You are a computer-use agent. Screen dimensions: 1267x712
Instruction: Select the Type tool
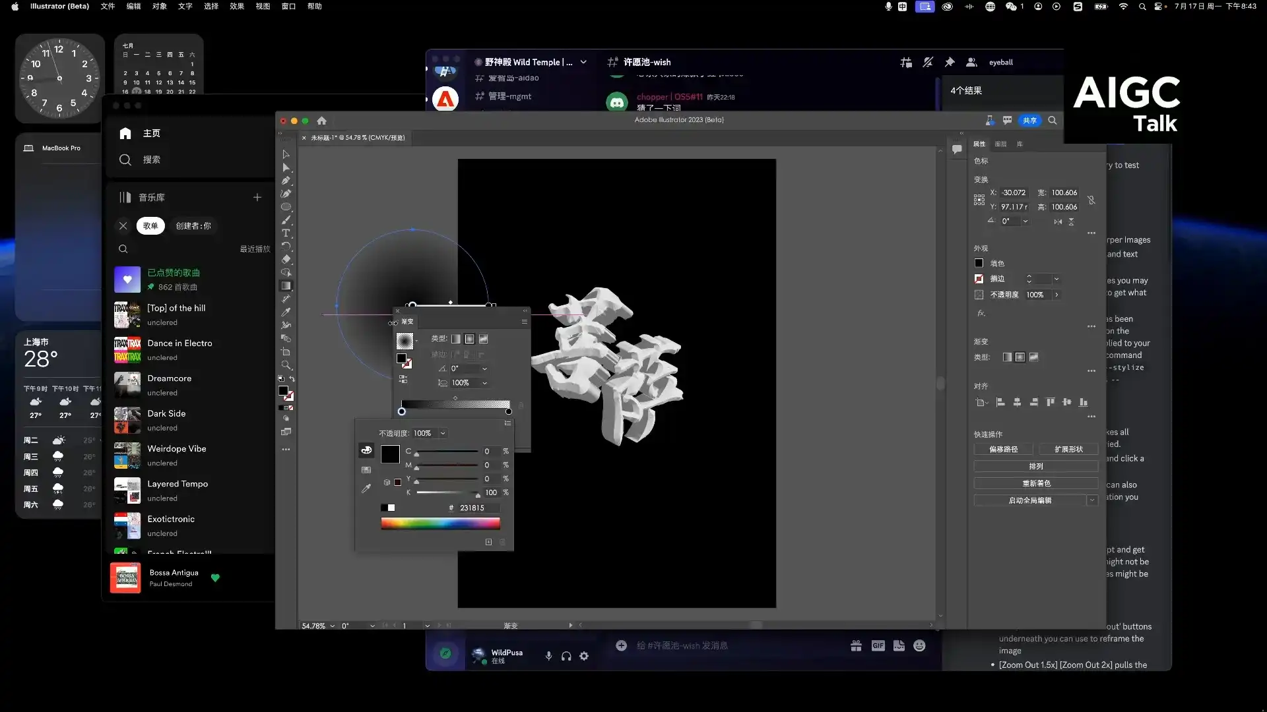[x=286, y=233]
